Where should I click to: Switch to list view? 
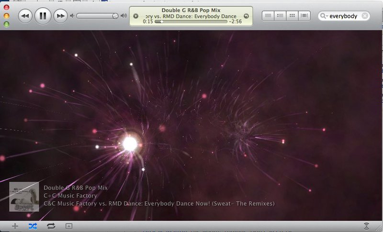(x=268, y=16)
